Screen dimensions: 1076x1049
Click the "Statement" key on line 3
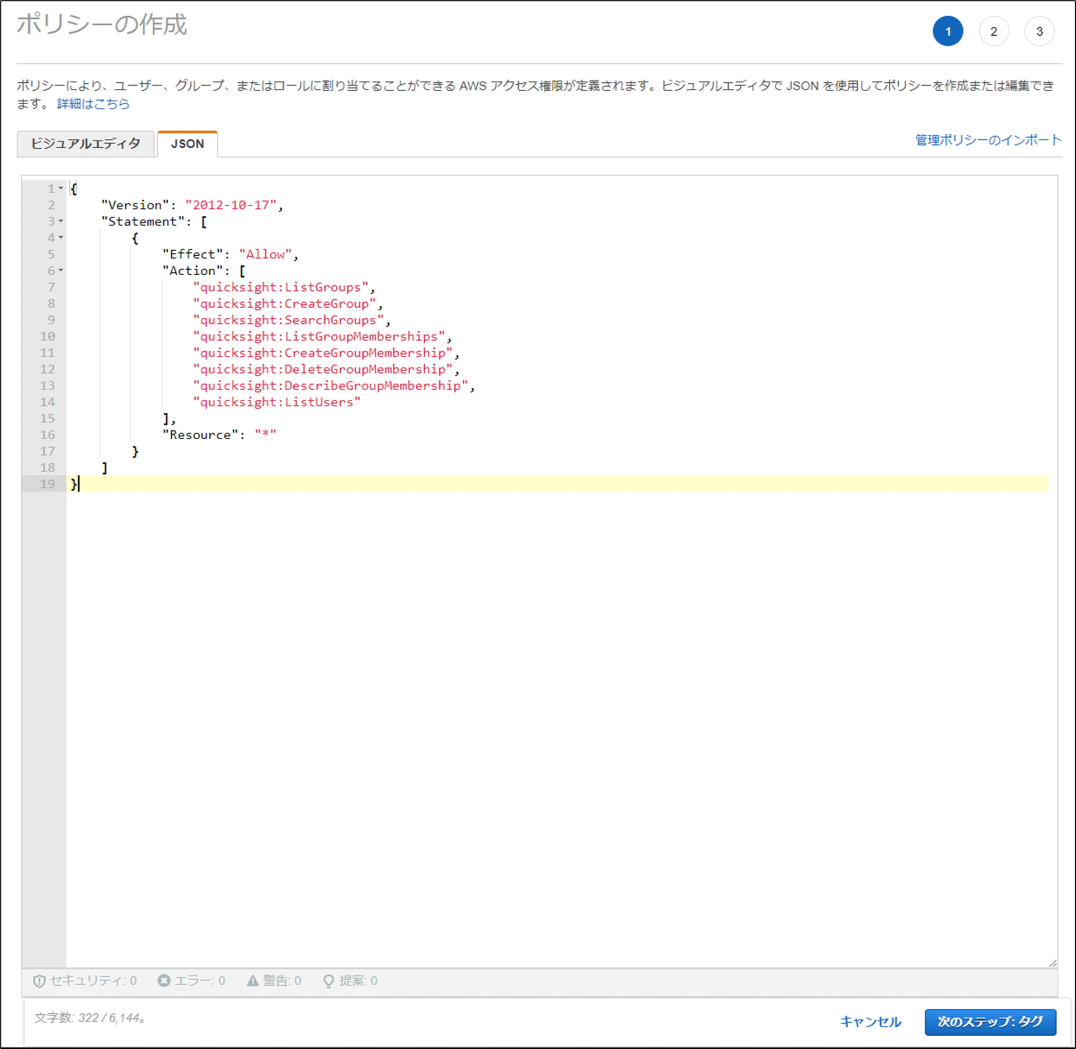click(x=143, y=222)
